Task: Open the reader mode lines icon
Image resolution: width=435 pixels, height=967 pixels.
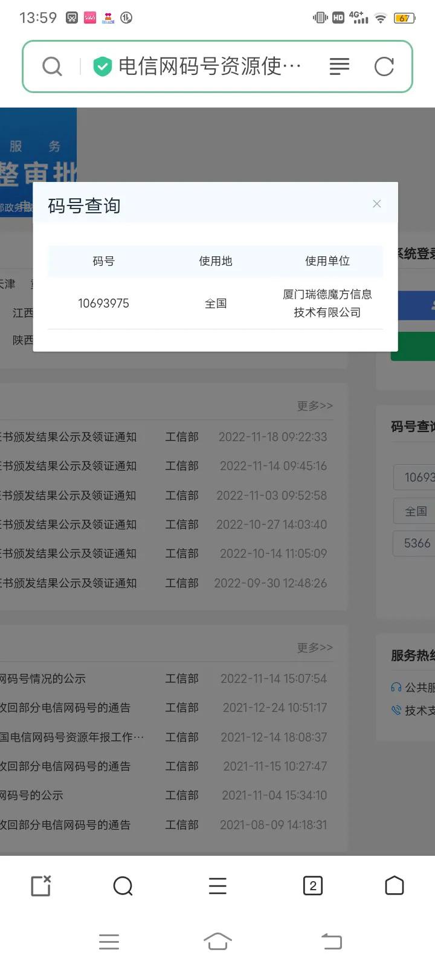Action: pos(340,66)
